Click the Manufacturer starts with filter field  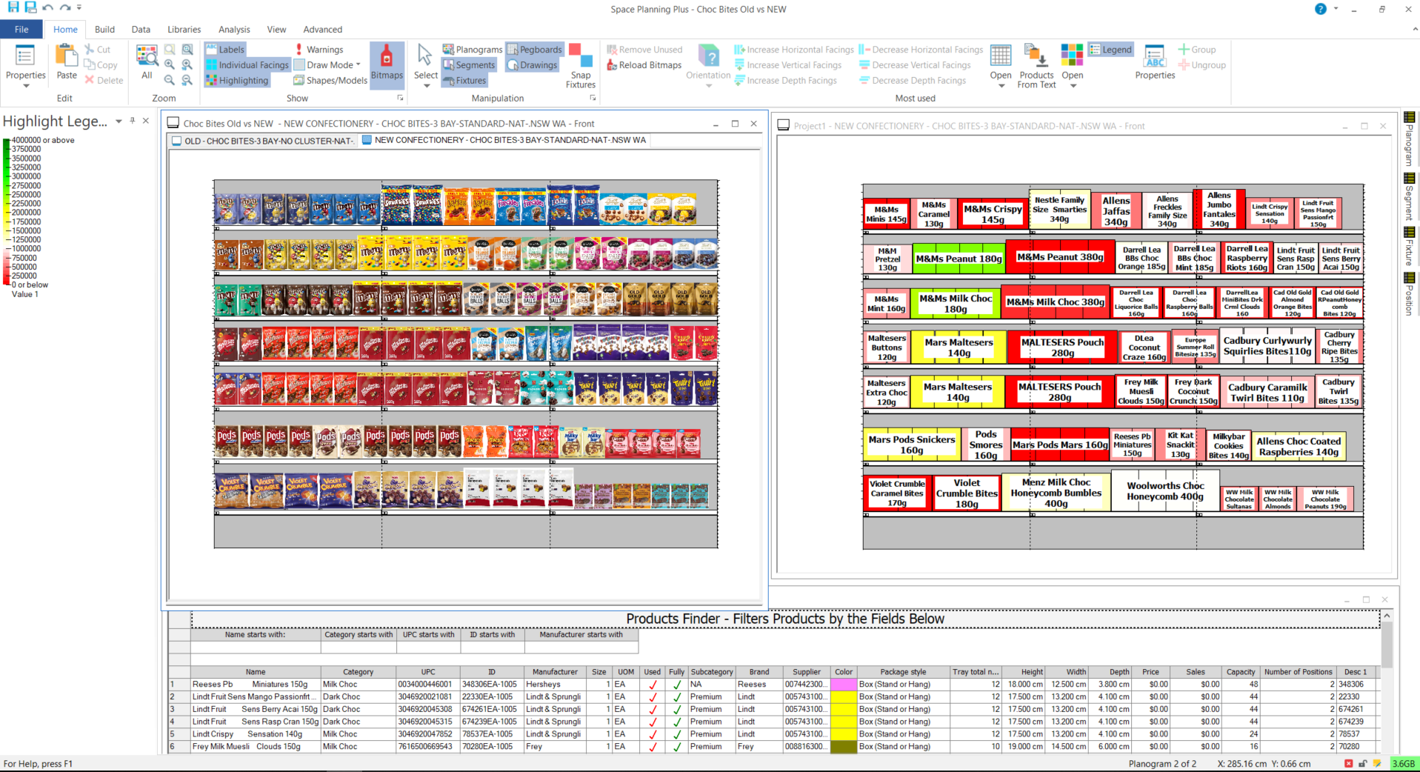coord(581,648)
